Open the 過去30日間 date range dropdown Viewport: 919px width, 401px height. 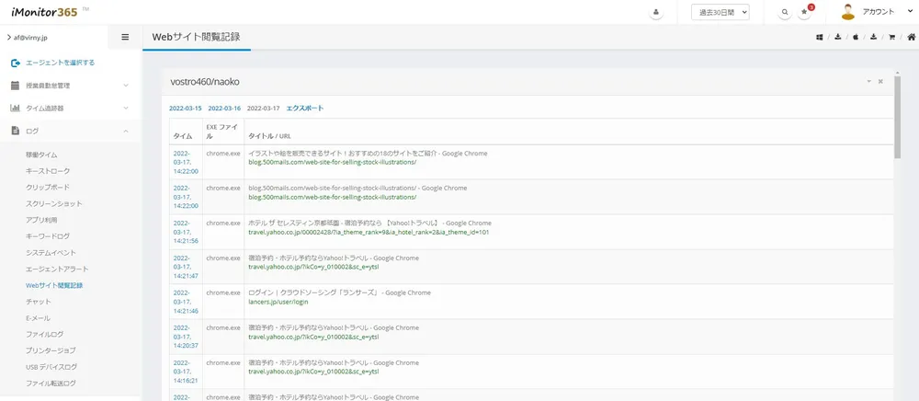720,12
